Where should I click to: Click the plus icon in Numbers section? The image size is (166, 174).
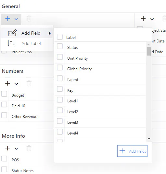pos(7,84)
